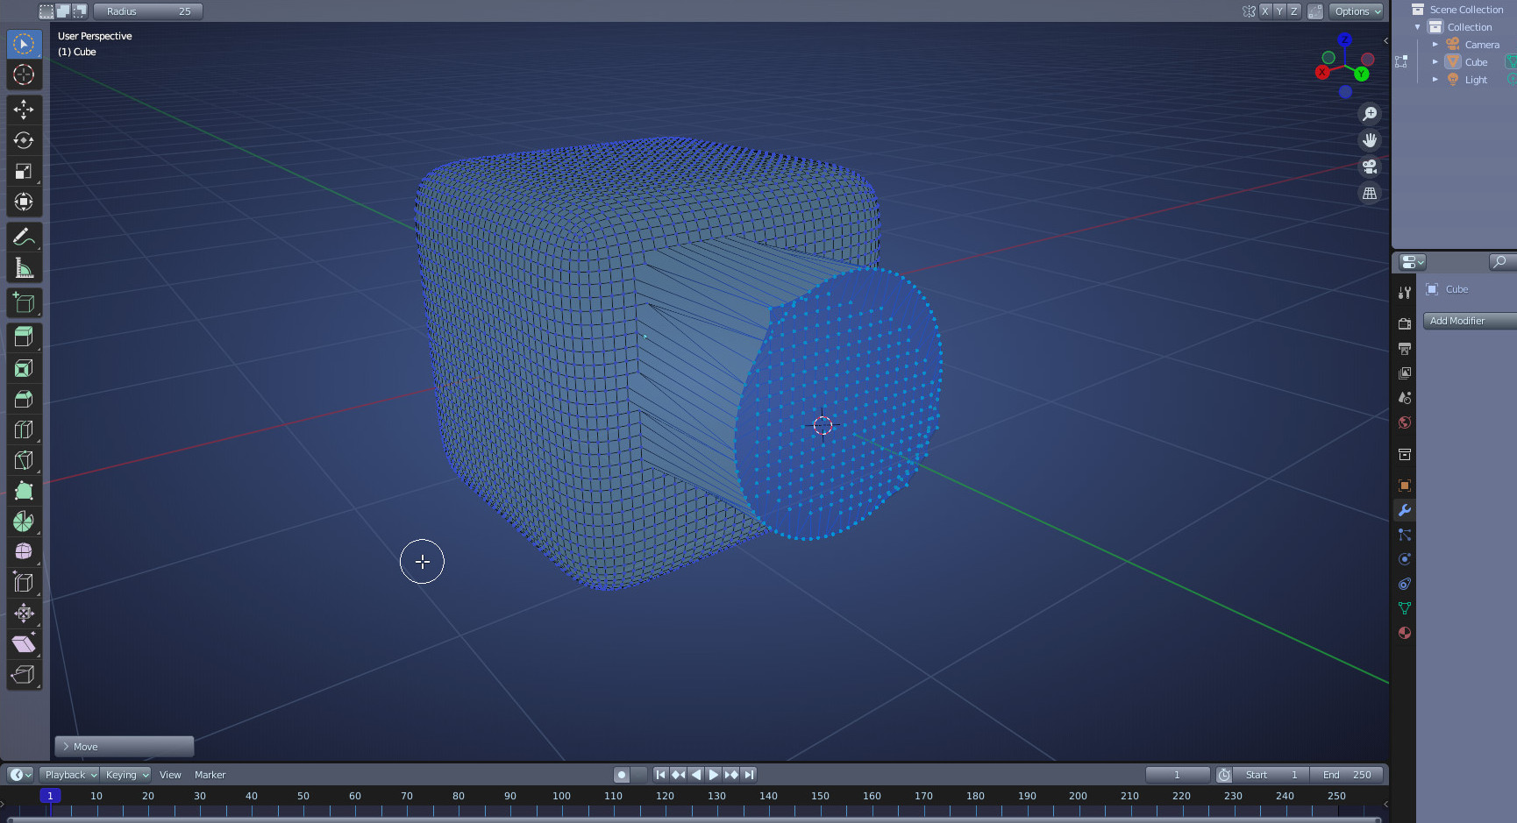Click the End frame 250 field
The image size is (1517, 823).
tap(1347, 775)
